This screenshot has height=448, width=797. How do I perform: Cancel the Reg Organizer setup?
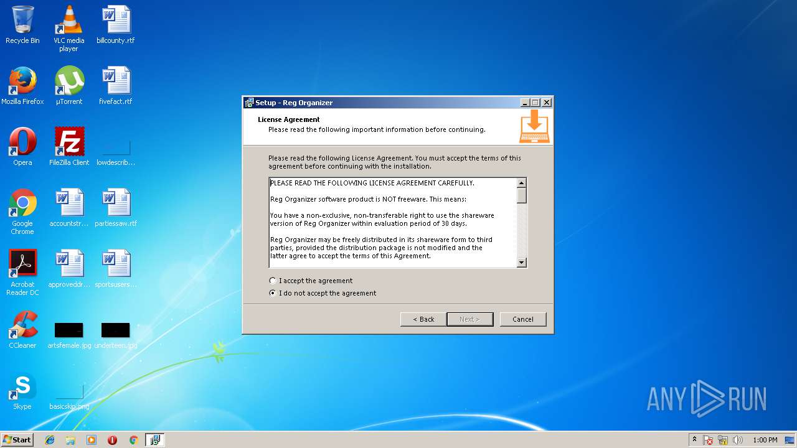point(523,319)
